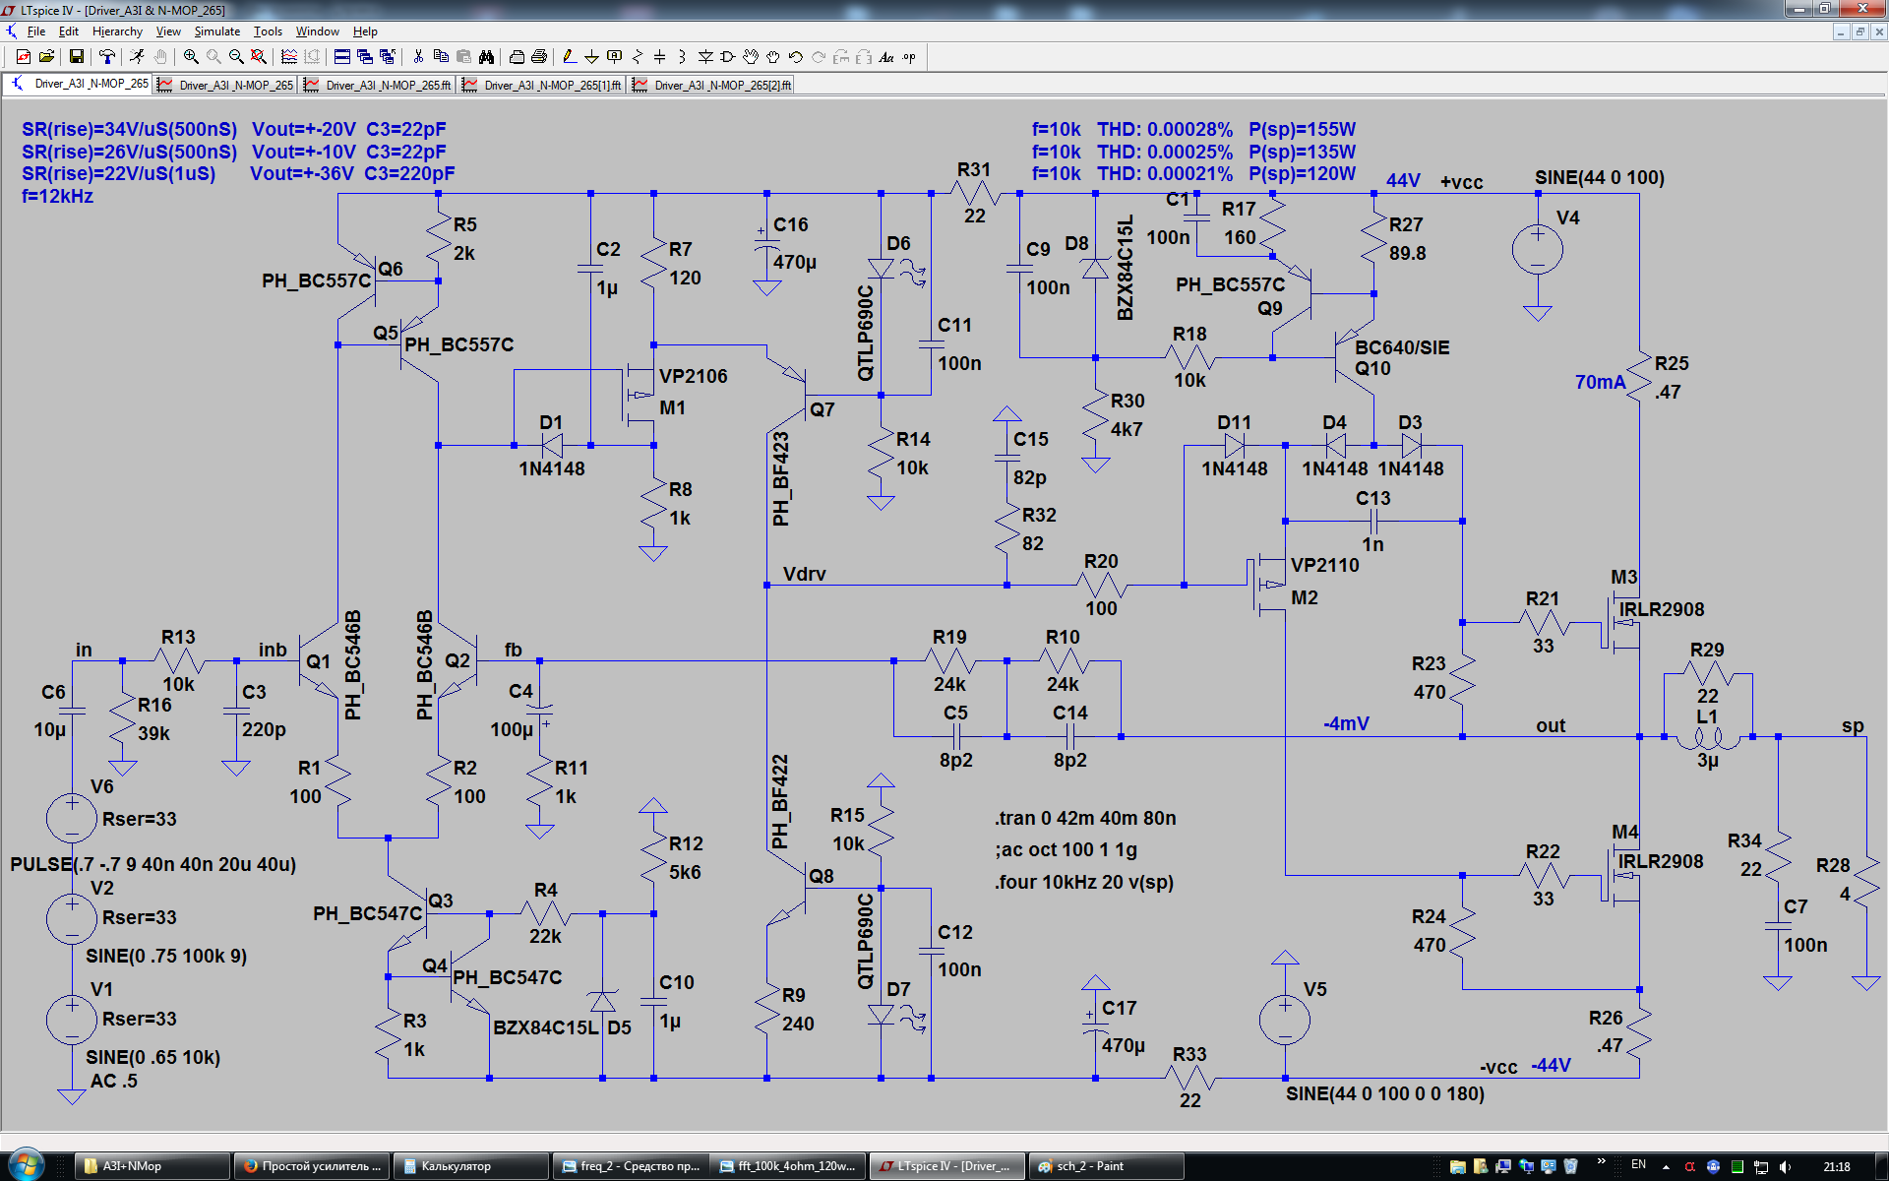Open the Edit menu
1889x1181 pixels.
[69, 31]
